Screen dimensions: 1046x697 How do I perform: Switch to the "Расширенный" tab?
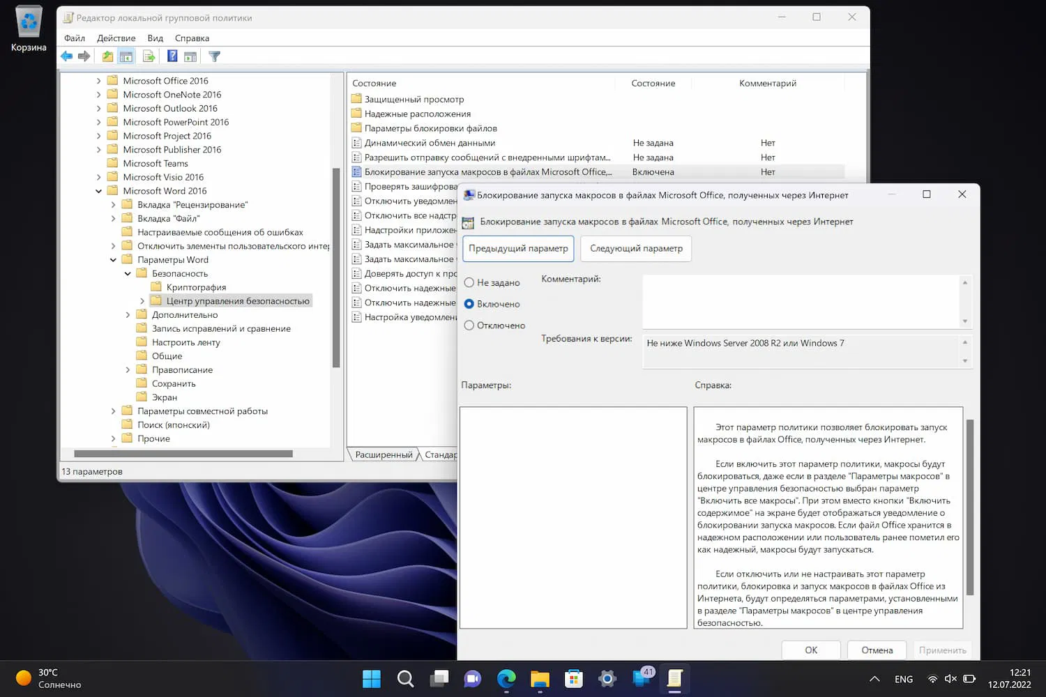point(384,455)
